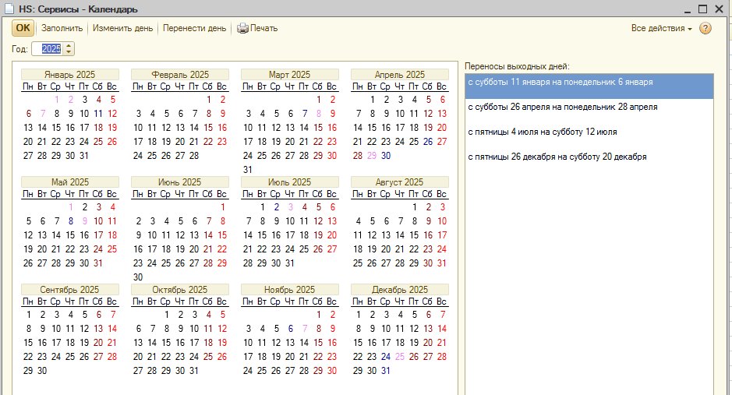Open the help question mark icon
The height and width of the screenshot is (395, 732).
[705, 29]
